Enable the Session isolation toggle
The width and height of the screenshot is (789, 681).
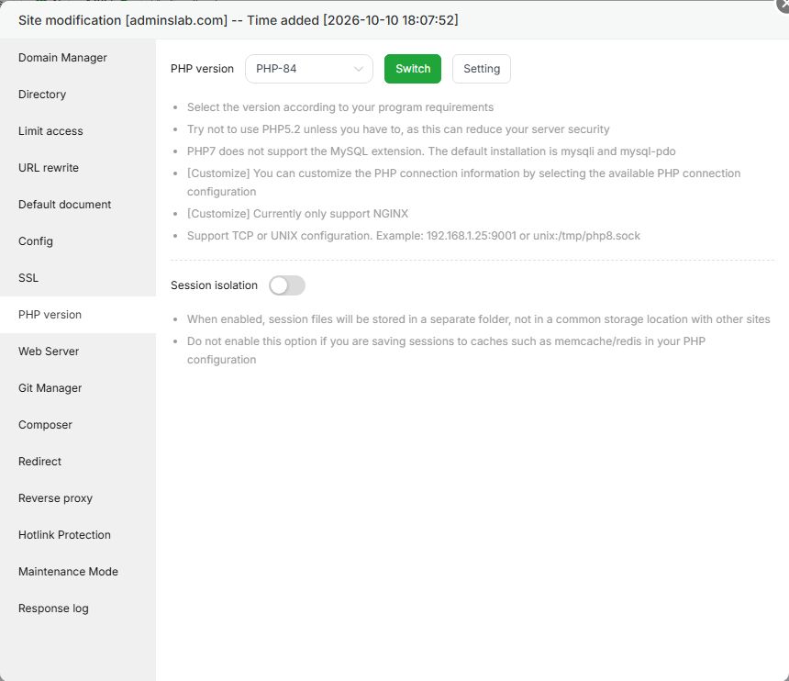click(x=287, y=285)
